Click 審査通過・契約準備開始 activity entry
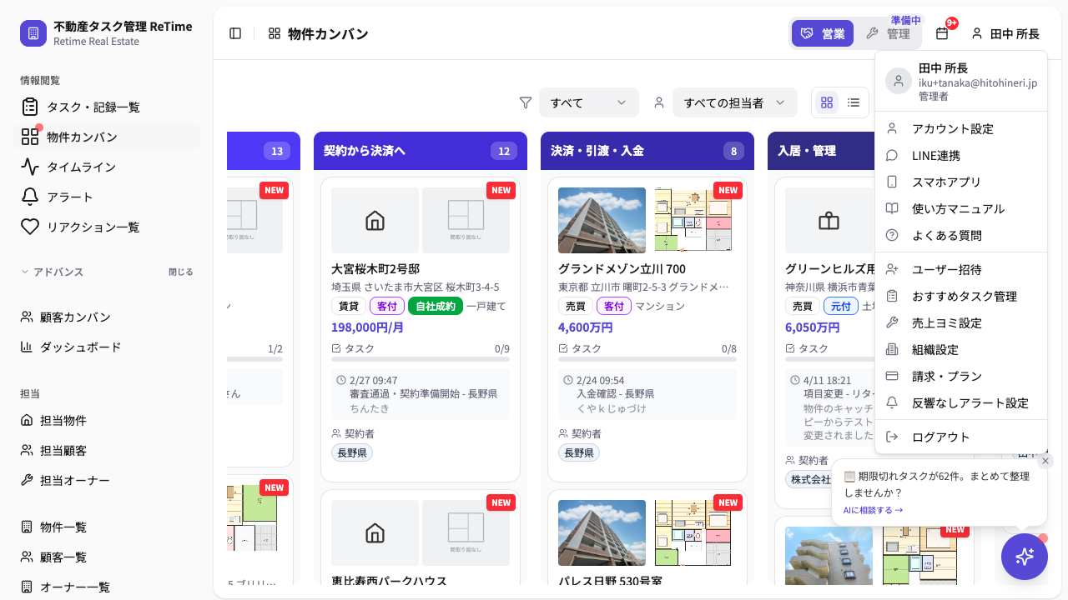The image size is (1068, 600). [x=421, y=394]
